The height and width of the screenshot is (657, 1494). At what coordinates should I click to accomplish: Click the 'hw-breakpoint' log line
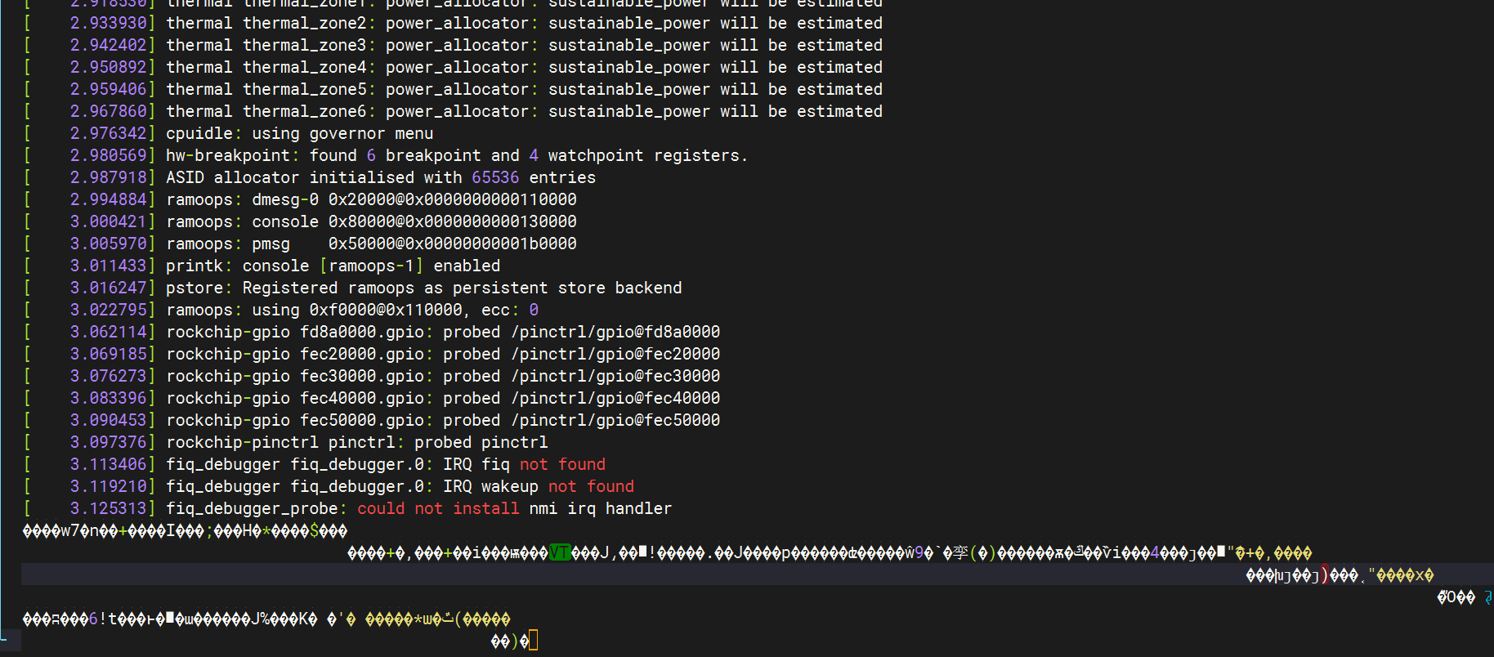tap(456, 155)
